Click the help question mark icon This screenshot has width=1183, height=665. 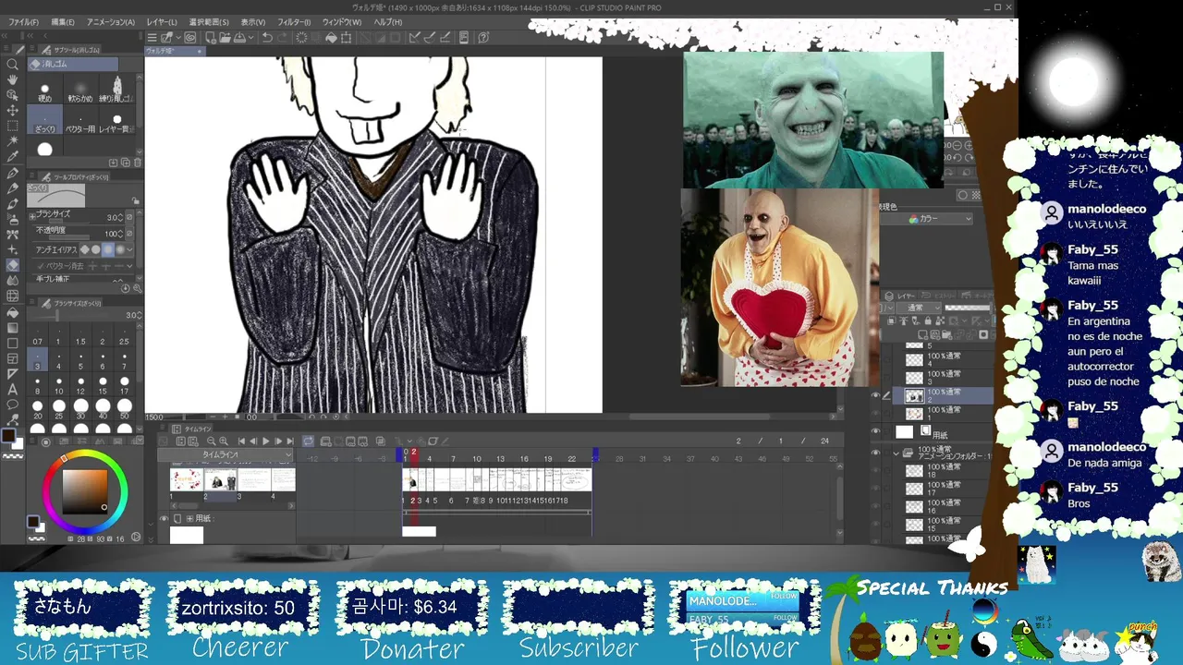(483, 38)
